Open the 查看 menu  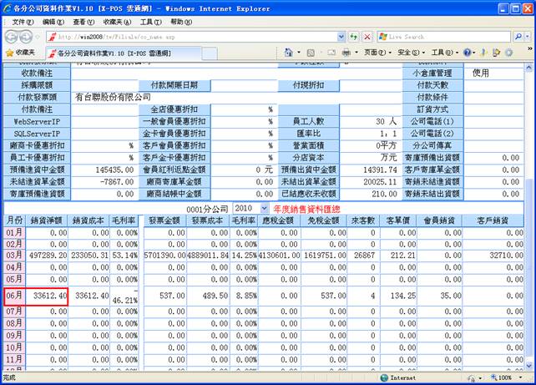click(82, 21)
